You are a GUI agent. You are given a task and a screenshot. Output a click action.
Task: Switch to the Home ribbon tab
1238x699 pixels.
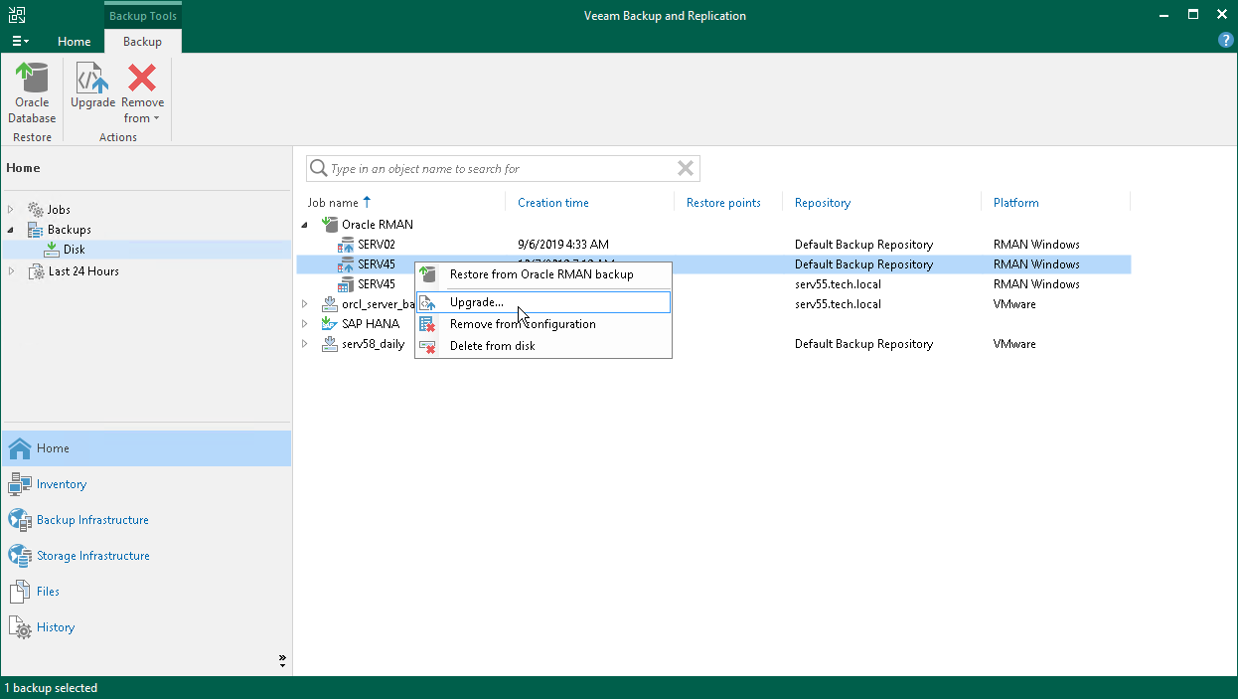[75, 42]
